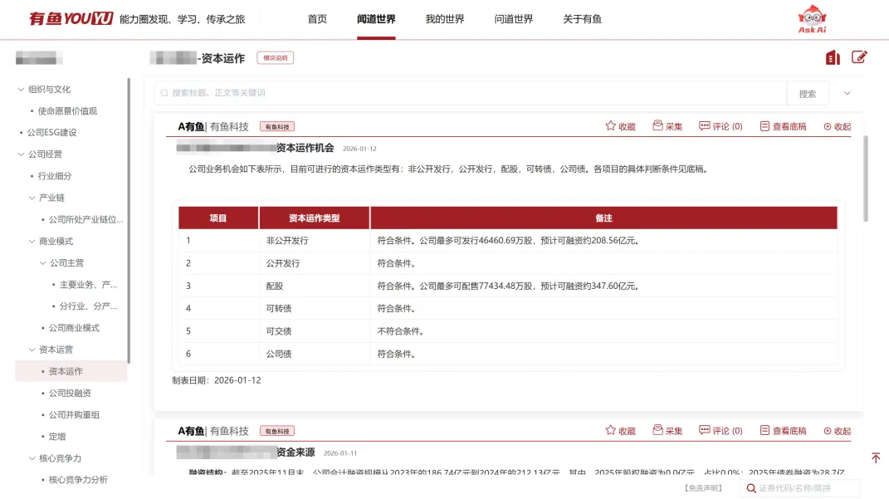
Task: Click the 有鱼科技 tag on 资本运作机会 card
Action: [277, 126]
